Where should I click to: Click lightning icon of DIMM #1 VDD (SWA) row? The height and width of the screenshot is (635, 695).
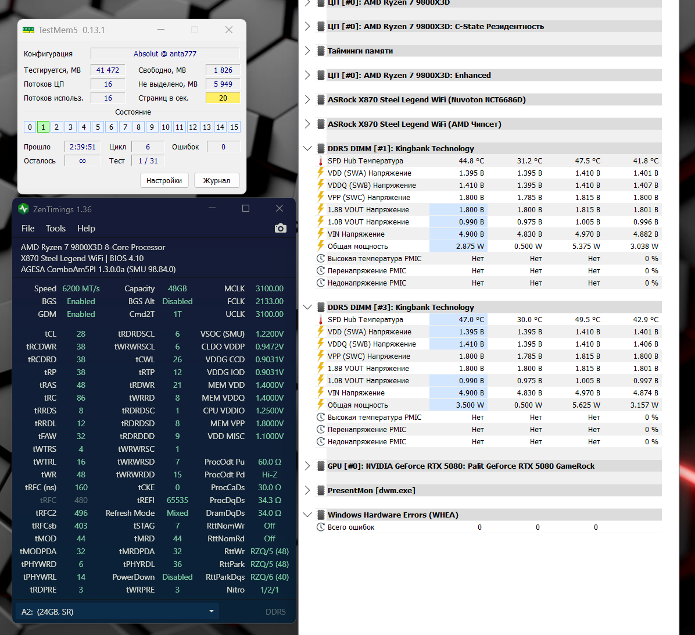(x=320, y=173)
